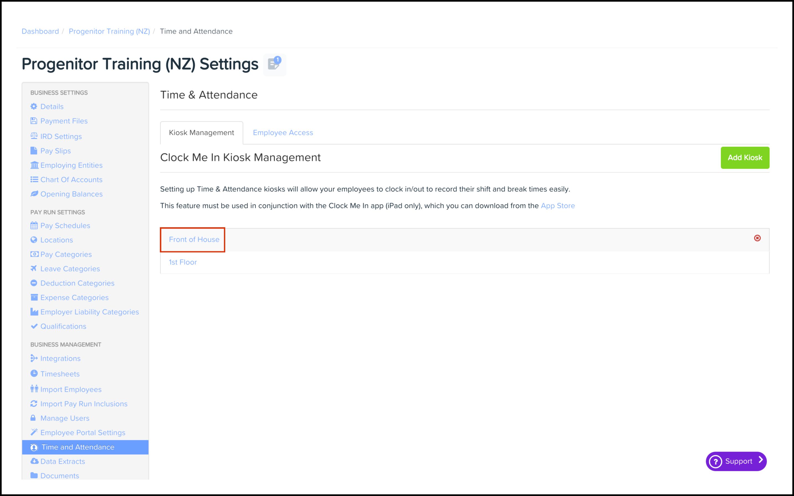Open the 1st Floor kiosk

pos(183,262)
